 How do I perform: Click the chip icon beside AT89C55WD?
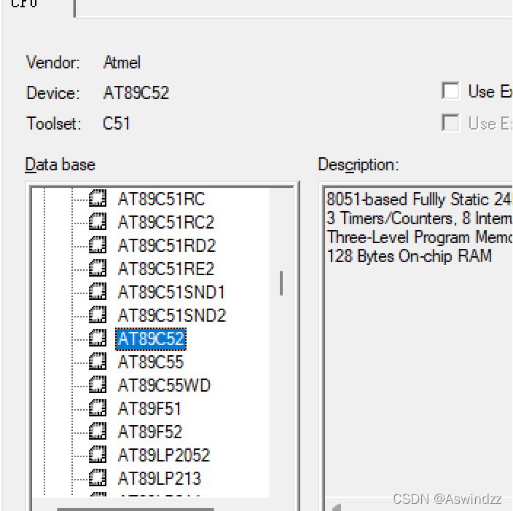[x=98, y=384]
